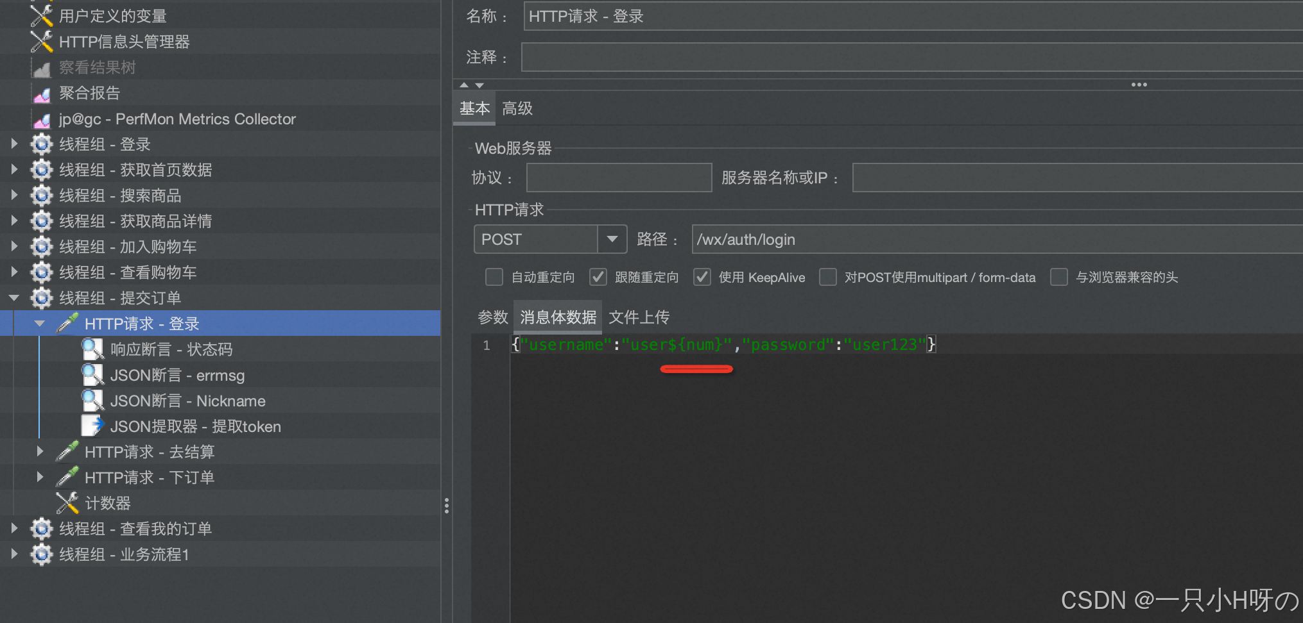Click the 名称 input field
The height and width of the screenshot is (623, 1303).
click(913, 16)
